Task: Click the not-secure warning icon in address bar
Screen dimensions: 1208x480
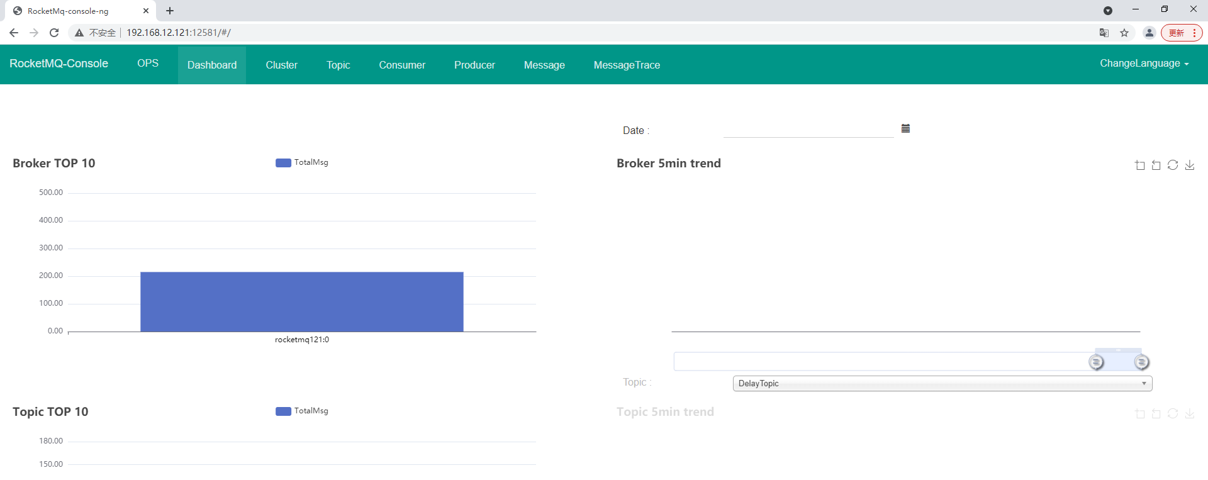Action: point(79,33)
